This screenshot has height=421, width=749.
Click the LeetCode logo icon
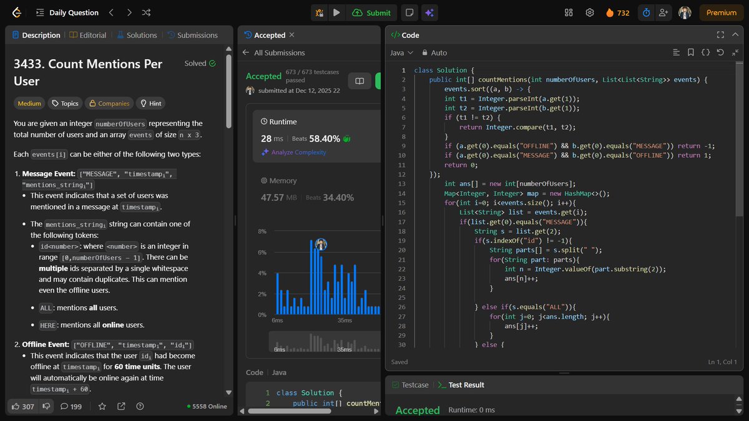[x=16, y=12]
